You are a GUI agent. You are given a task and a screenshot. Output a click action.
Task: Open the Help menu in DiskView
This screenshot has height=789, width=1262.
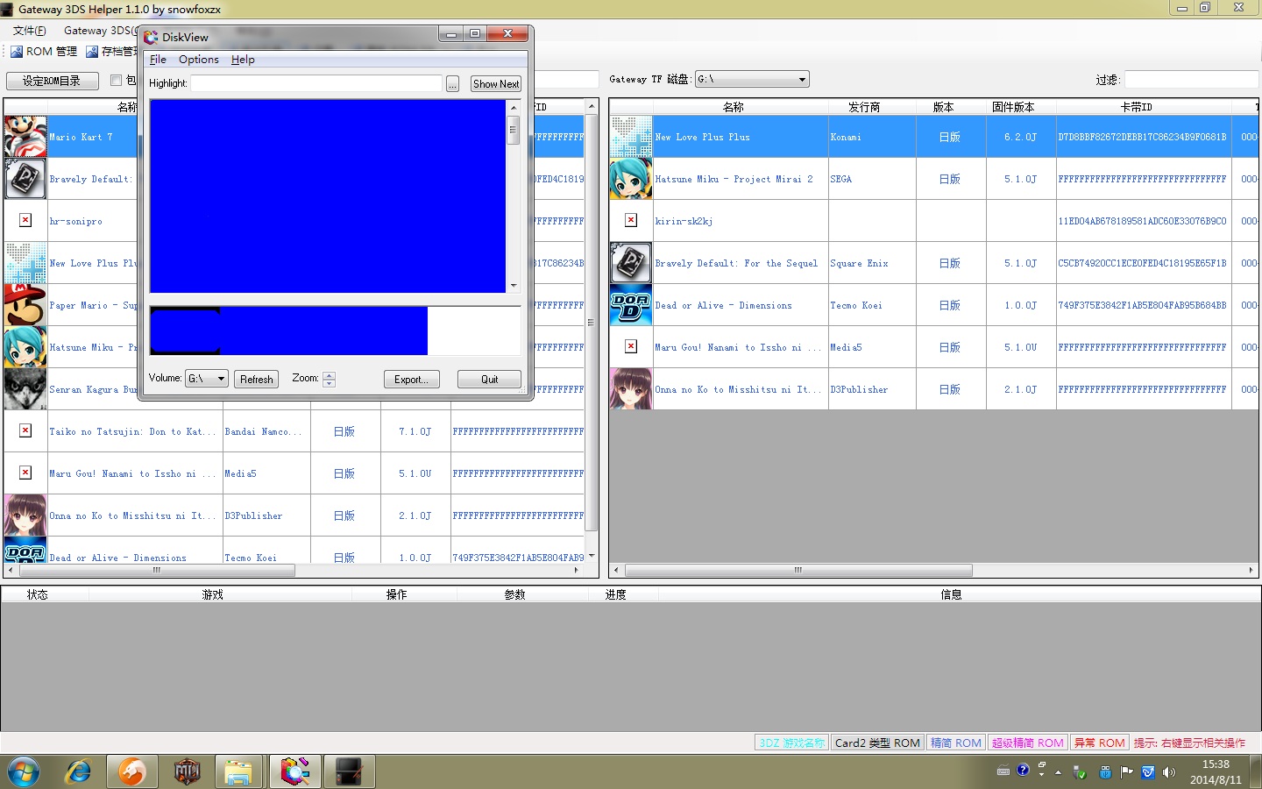click(x=243, y=60)
